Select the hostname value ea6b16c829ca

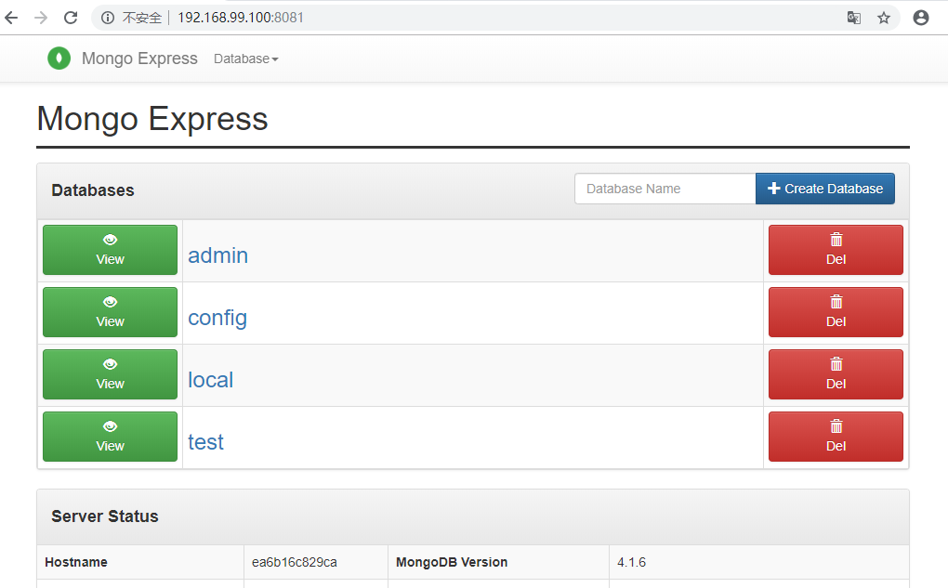(x=295, y=562)
